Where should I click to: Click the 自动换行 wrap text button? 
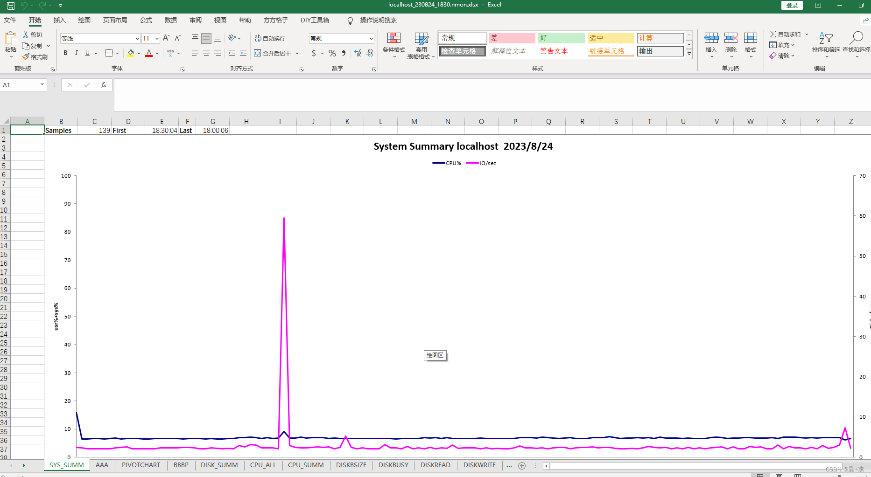270,38
